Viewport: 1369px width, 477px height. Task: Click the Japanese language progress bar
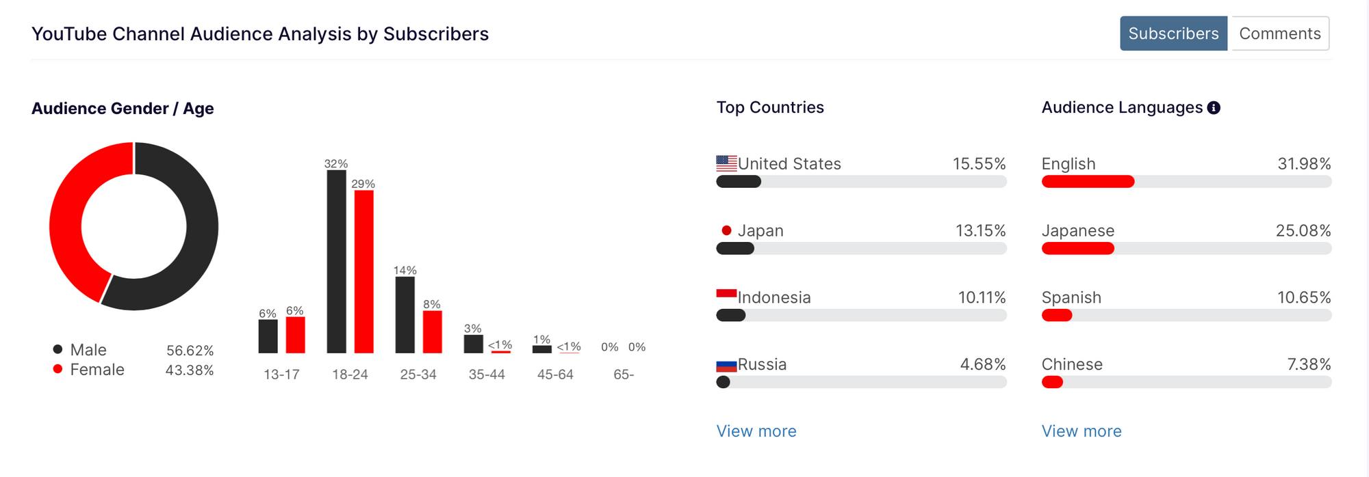coord(1186,249)
